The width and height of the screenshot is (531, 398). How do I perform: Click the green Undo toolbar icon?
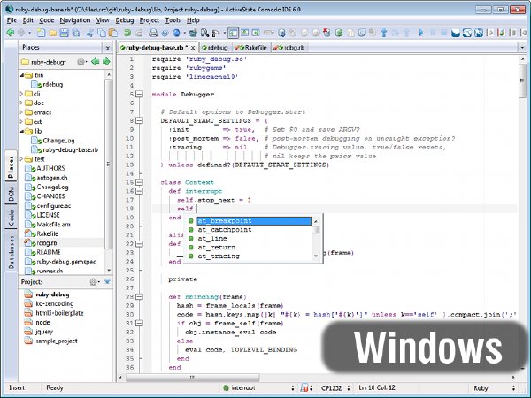click(127, 33)
